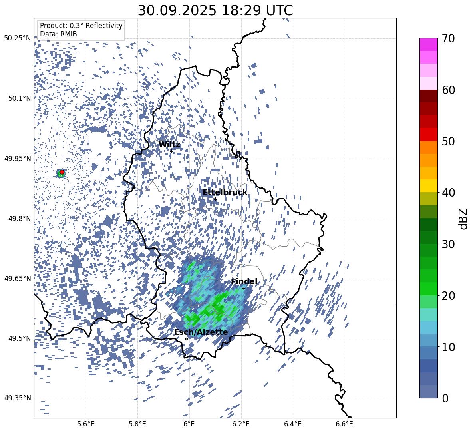
Task: Click the 50.25°N latitude tick label
Action: click(x=17, y=38)
